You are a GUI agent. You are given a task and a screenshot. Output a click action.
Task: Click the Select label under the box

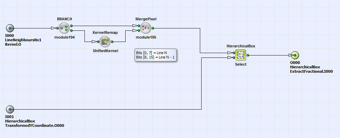[241, 64]
